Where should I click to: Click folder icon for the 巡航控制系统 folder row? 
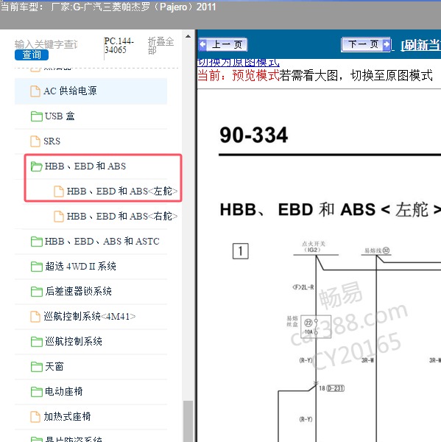click(x=37, y=342)
